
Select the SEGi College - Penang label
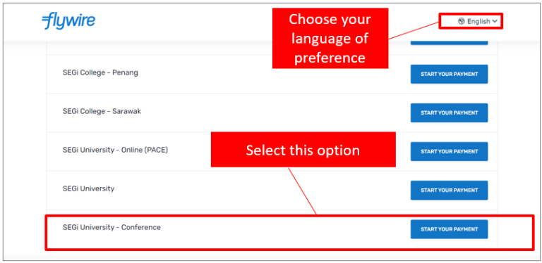pos(100,73)
